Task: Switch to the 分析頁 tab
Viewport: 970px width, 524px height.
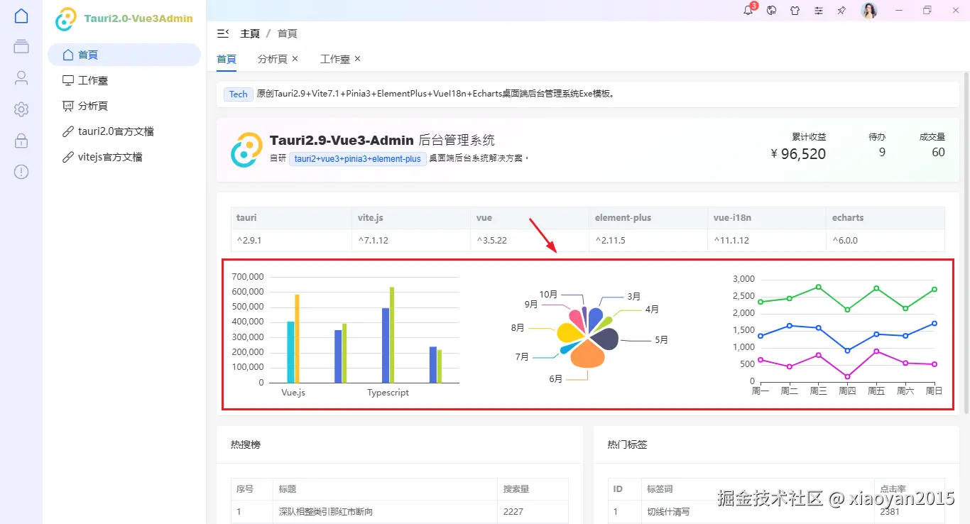Action: 272,59
